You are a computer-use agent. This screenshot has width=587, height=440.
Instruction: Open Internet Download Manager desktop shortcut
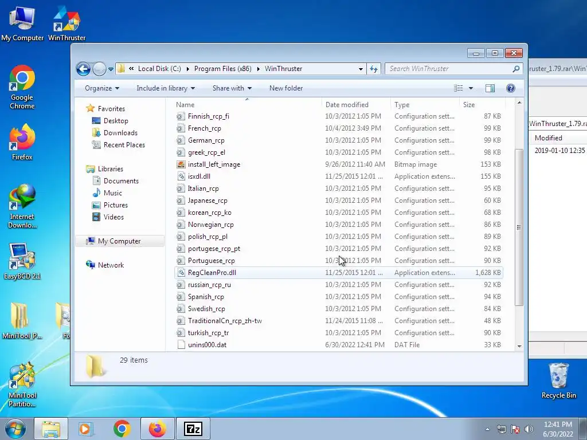22,206
